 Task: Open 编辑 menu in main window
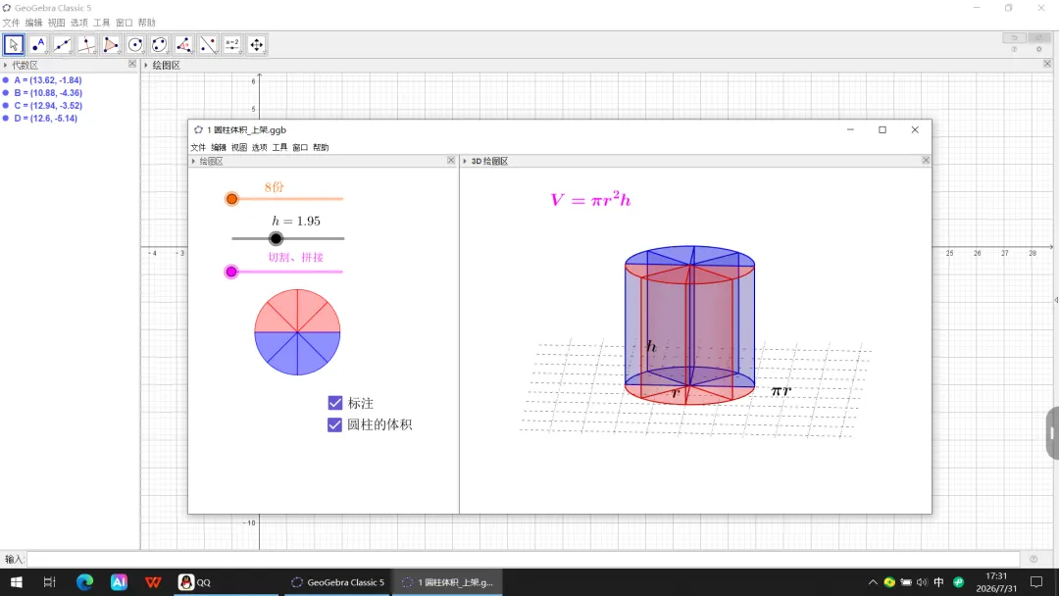click(33, 23)
